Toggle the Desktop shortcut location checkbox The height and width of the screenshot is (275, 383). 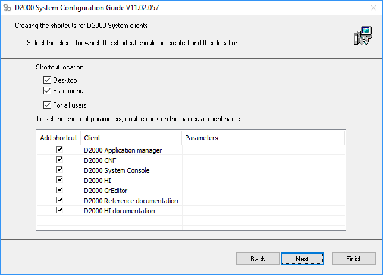(48, 80)
